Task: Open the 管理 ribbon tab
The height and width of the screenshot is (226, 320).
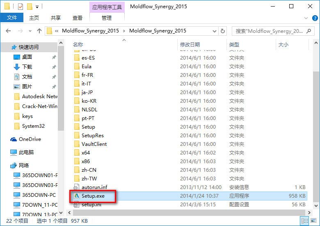Action: [x=107, y=18]
